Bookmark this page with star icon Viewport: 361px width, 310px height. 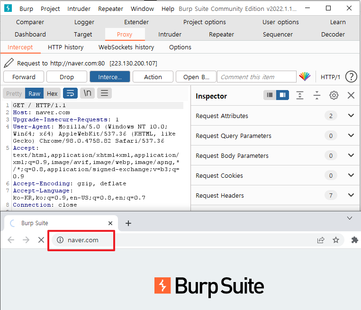pyautogui.click(x=336, y=240)
